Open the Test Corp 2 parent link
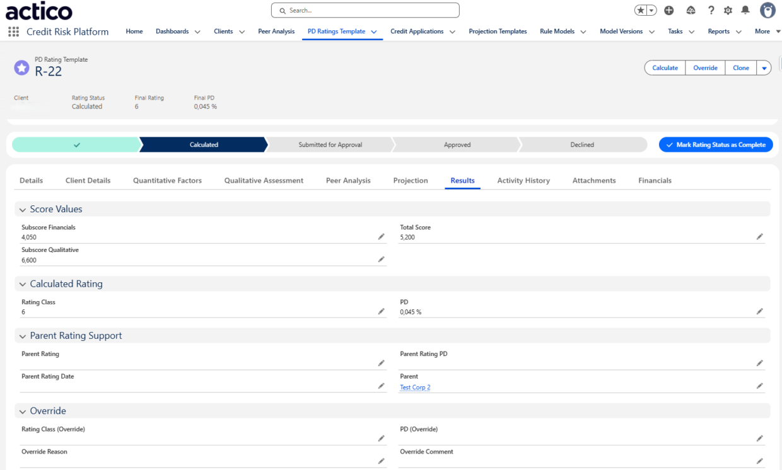The image size is (782, 470). click(415, 387)
